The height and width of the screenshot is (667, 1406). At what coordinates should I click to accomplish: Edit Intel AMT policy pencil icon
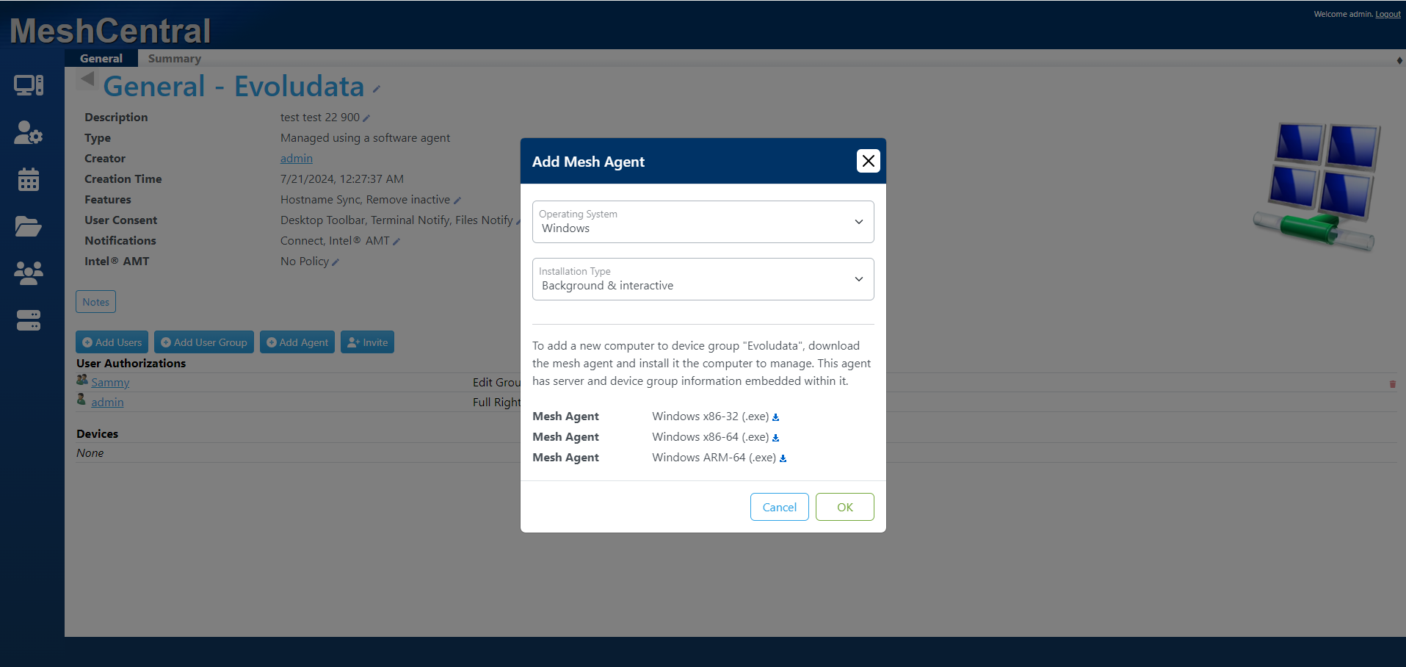click(336, 262)
